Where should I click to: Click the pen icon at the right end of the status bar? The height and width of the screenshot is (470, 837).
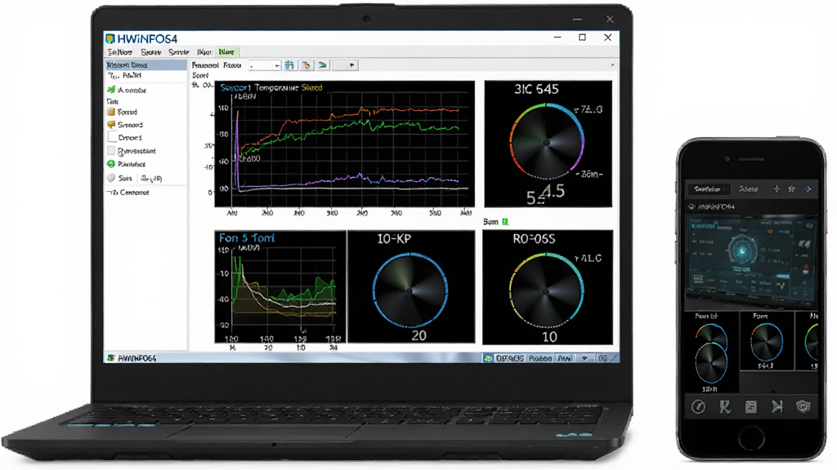615,359
